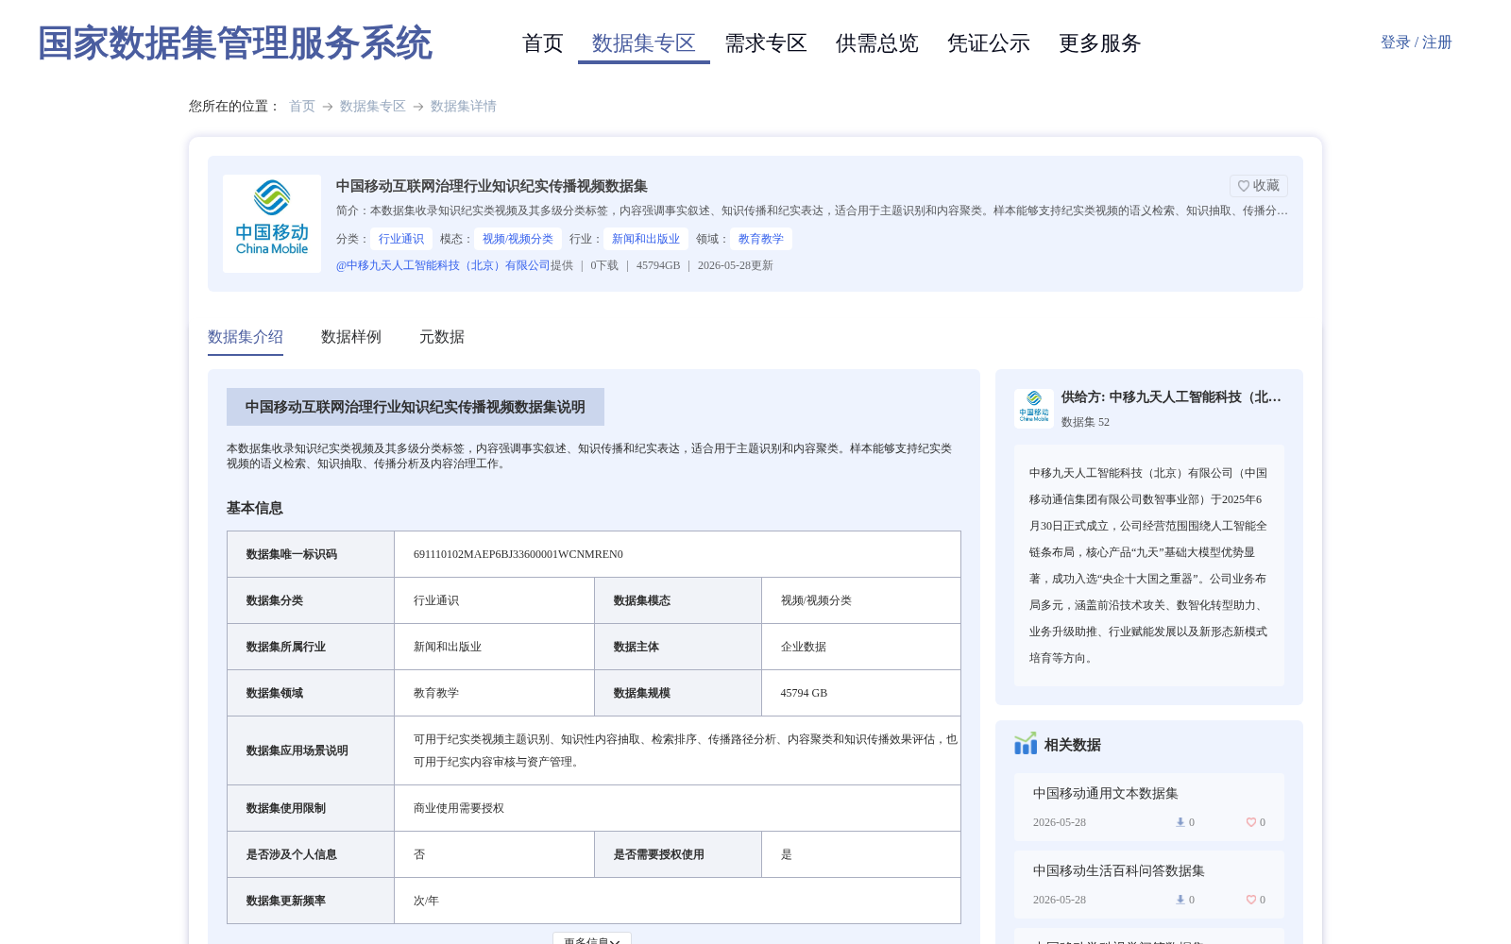Click 数据集详情 in the breadcrumb
1511x944 pixels.
click(464, 107)
